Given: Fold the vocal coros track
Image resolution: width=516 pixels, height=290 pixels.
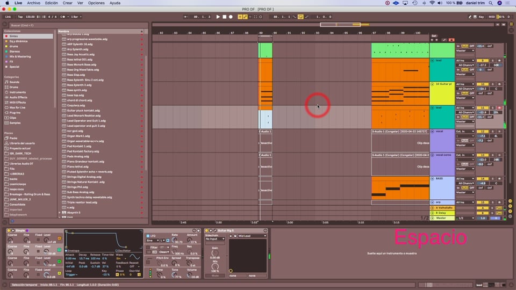Looking at the screenshot, I should point(432,155).
